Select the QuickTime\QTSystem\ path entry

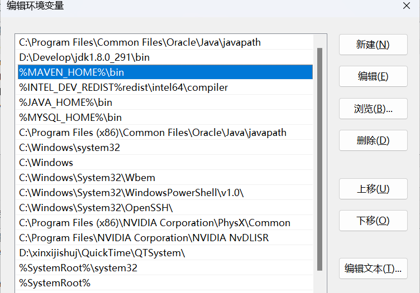tap(102, 253)
